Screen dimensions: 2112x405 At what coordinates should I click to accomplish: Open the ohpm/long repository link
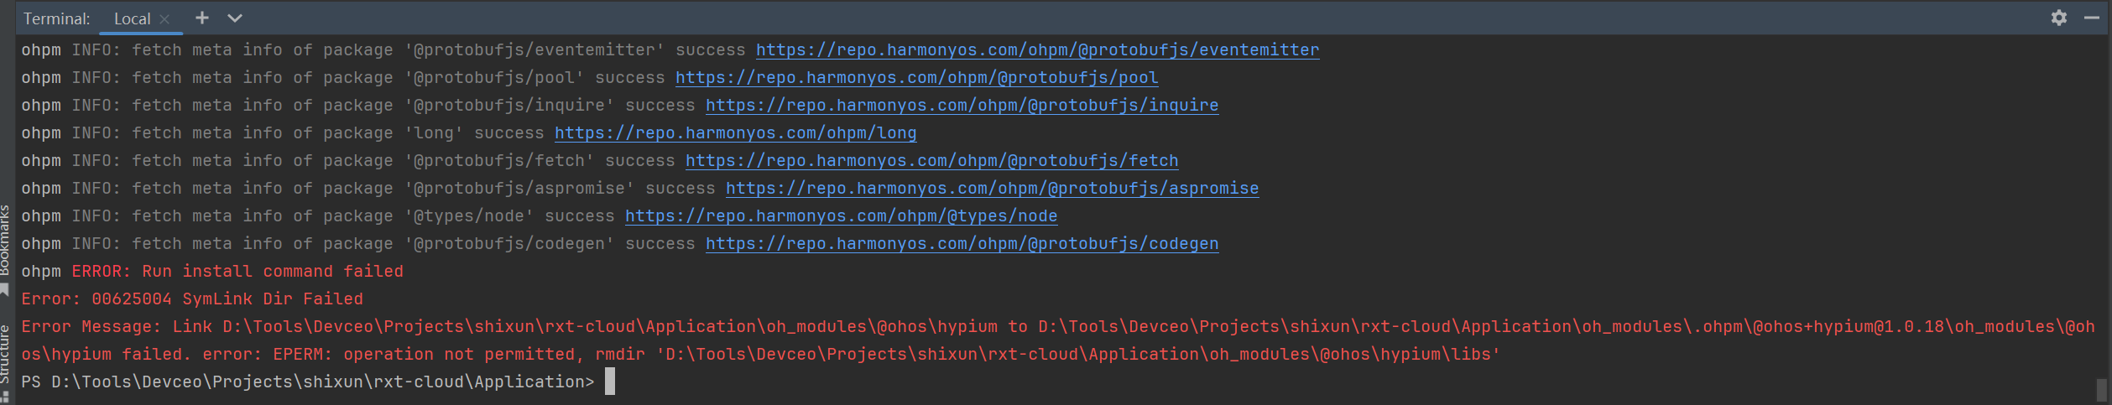(735, 133)
